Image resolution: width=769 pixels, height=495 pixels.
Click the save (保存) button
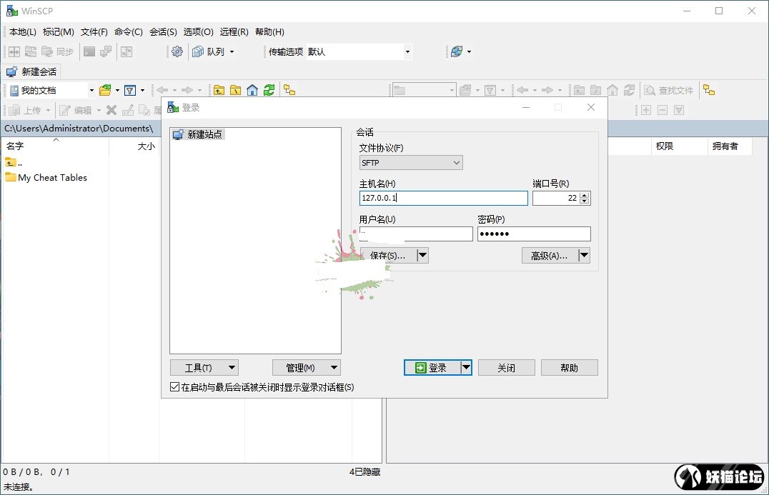[388, 255]
